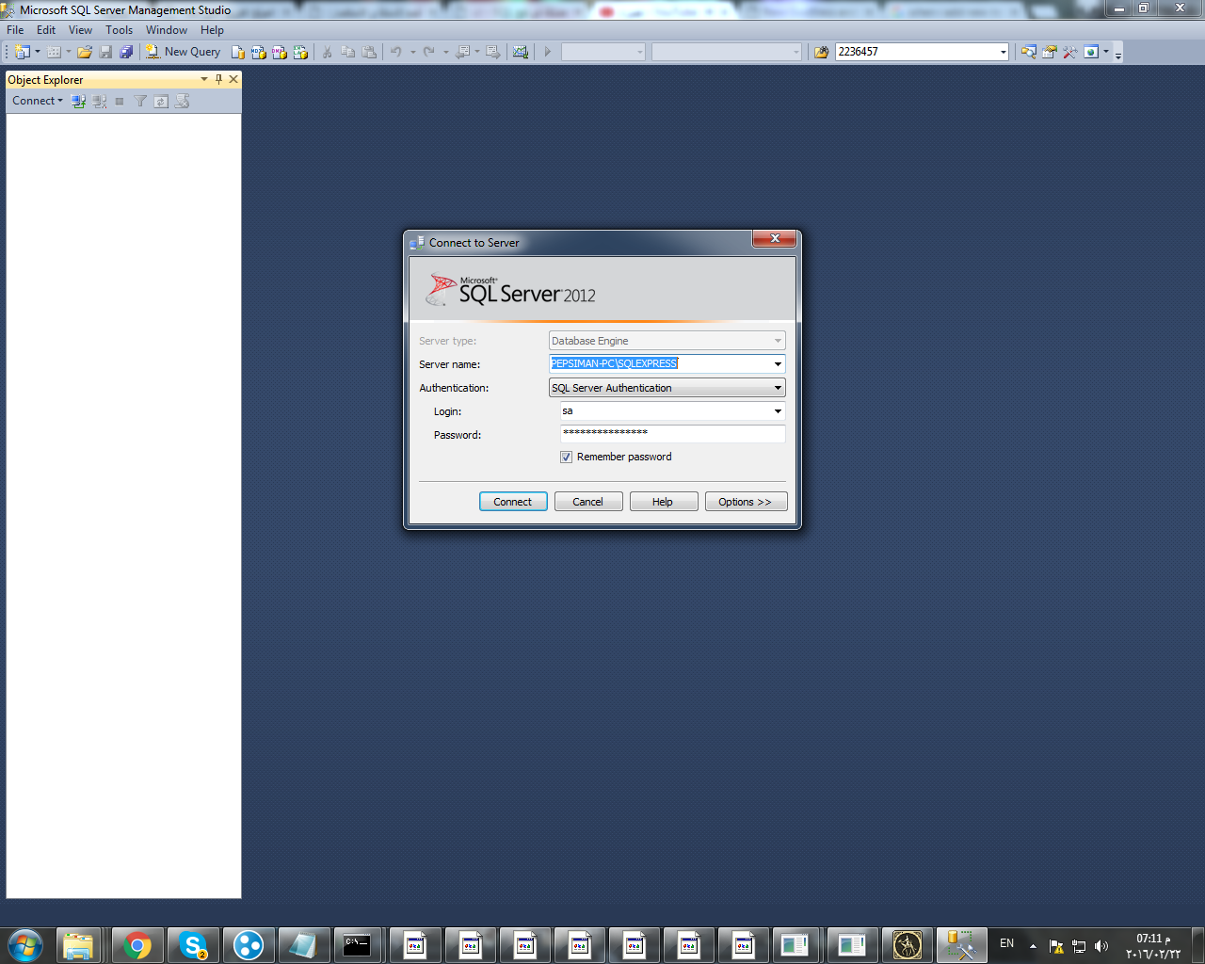The width and height of the screenshot is (1205, 964).
Task: Click the New Query button
Action: [x=184, y=52]
